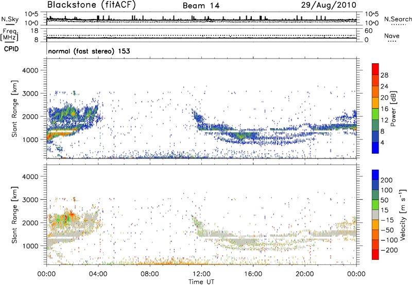Click the '60' Nave axis tick
Viewport: 412px width, 285px height.
coord(368,31)
